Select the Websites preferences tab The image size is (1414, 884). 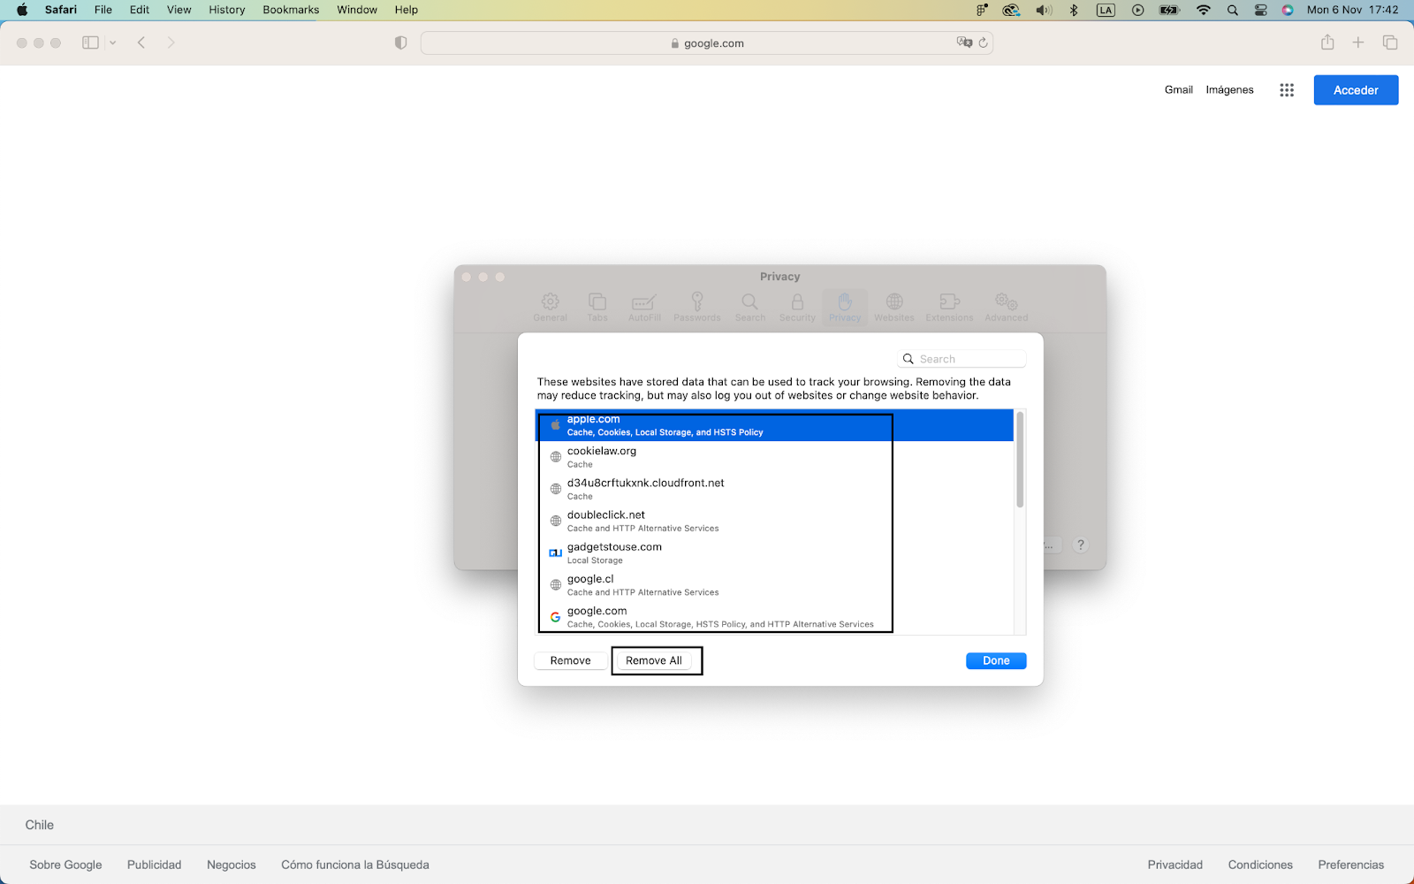click(894, 308)
